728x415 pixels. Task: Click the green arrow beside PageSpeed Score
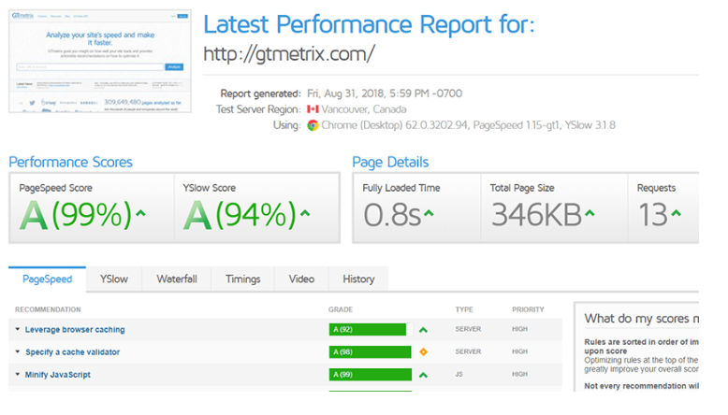pos(141,213)
